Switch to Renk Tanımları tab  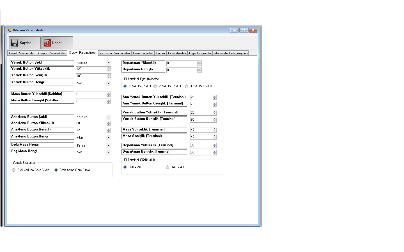(143, 53)
